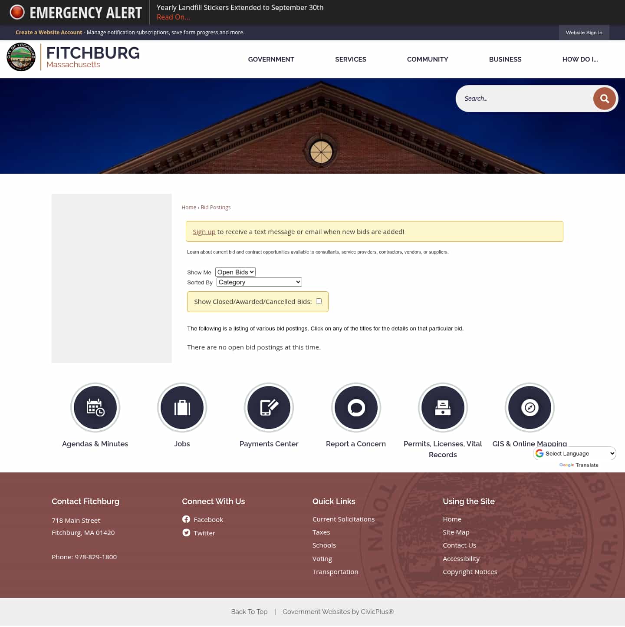Open the Voting quick link
The height and width of the screenshot is (627, 625).
322,559
